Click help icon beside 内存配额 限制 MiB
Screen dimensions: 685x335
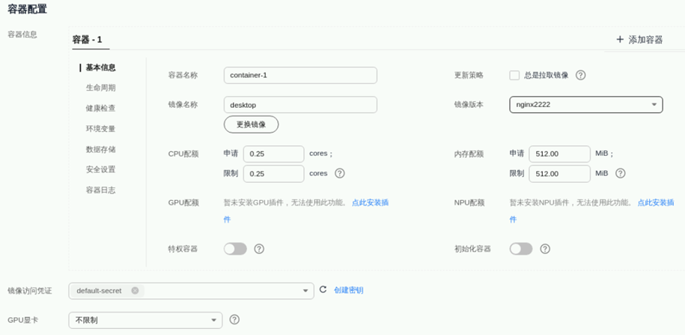coord(620,173)
